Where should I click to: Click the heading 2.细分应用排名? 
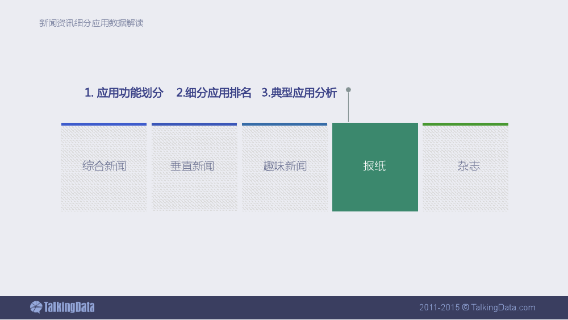[x=214, y=93]
